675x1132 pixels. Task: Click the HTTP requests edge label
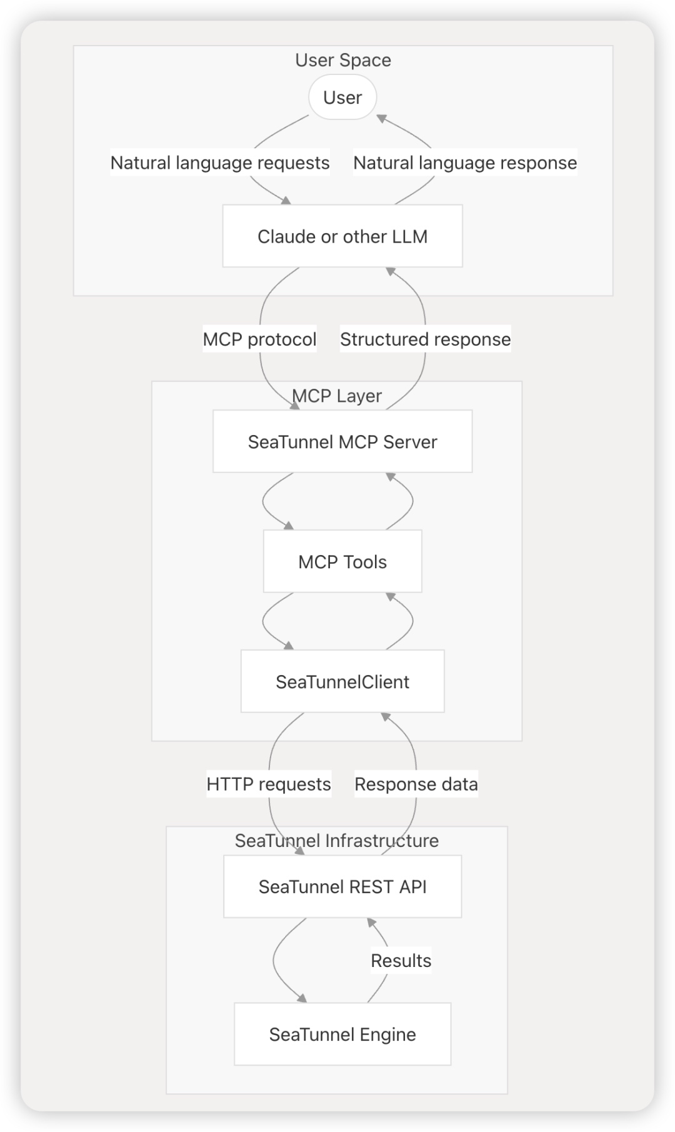[x=269, y=784]
